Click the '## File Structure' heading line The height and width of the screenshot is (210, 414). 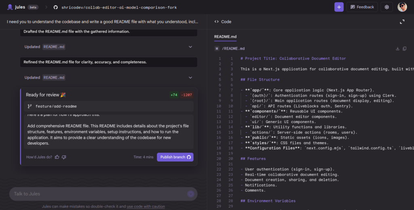(260, 79)
